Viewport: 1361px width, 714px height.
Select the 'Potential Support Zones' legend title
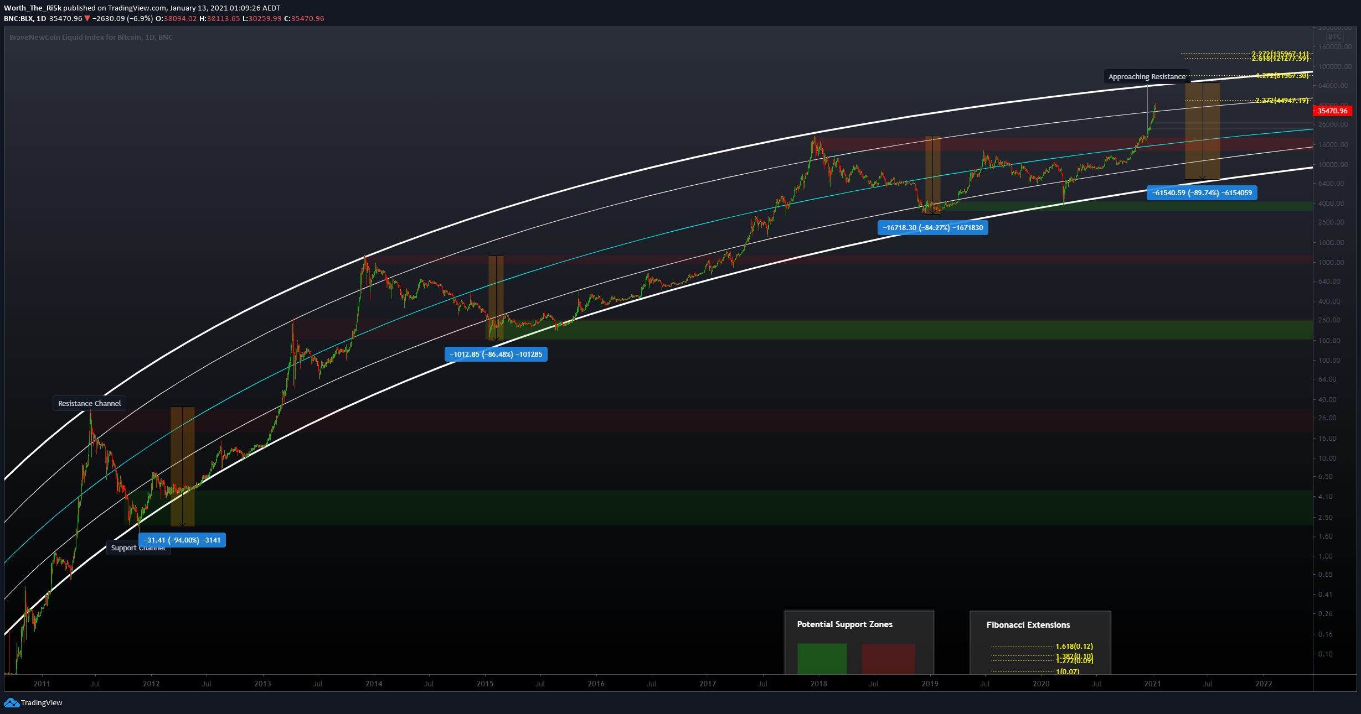coord(845,624)
